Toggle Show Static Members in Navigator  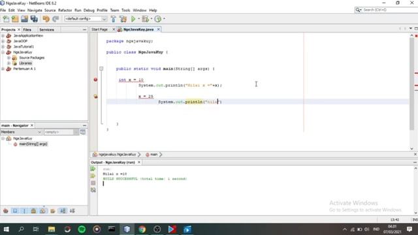coord(24,211)
